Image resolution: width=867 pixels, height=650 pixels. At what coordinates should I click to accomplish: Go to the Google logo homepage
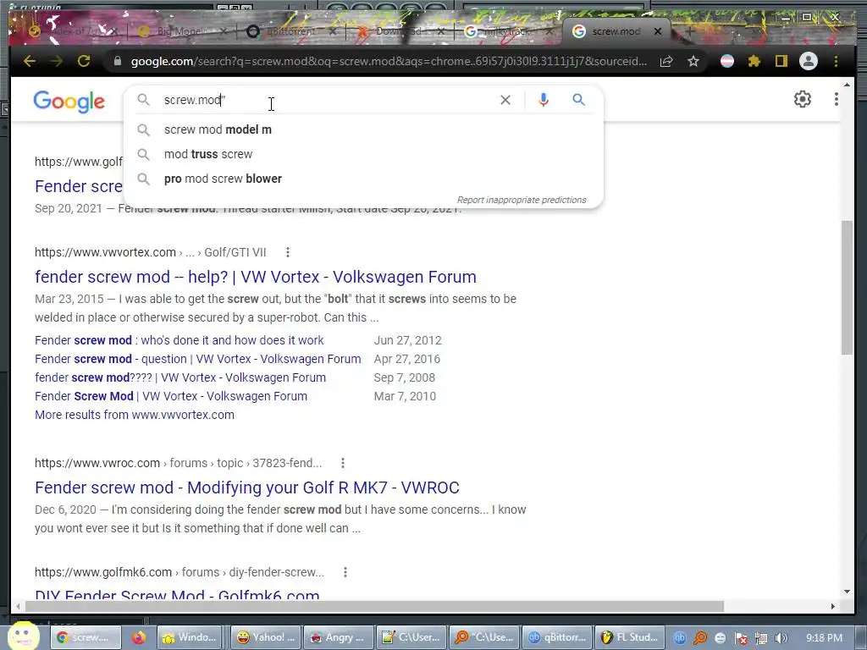pos(69,102)
